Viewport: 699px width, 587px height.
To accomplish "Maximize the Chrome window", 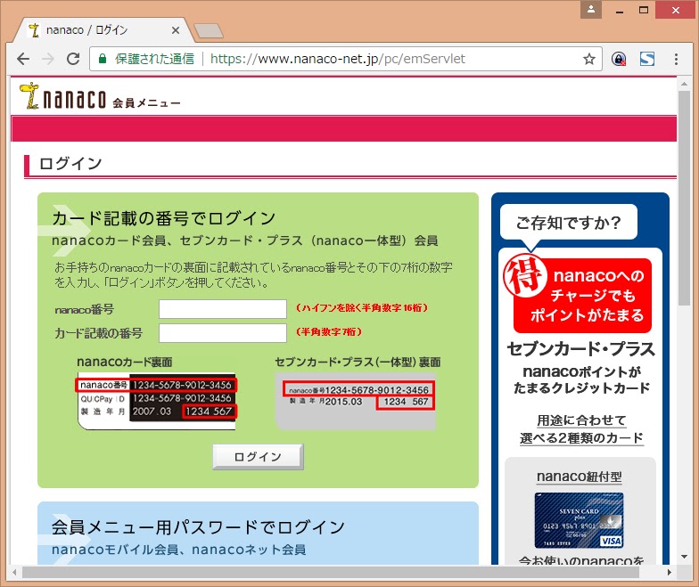I will [644, 10].
